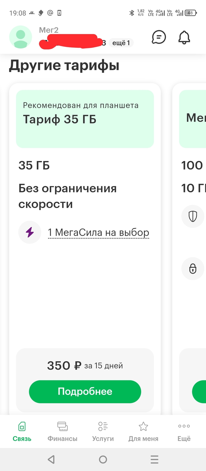This screenshot has height=471, width=206.
Task: Tap the Тариф 35 ГБ card header
Action: point(85,119)
